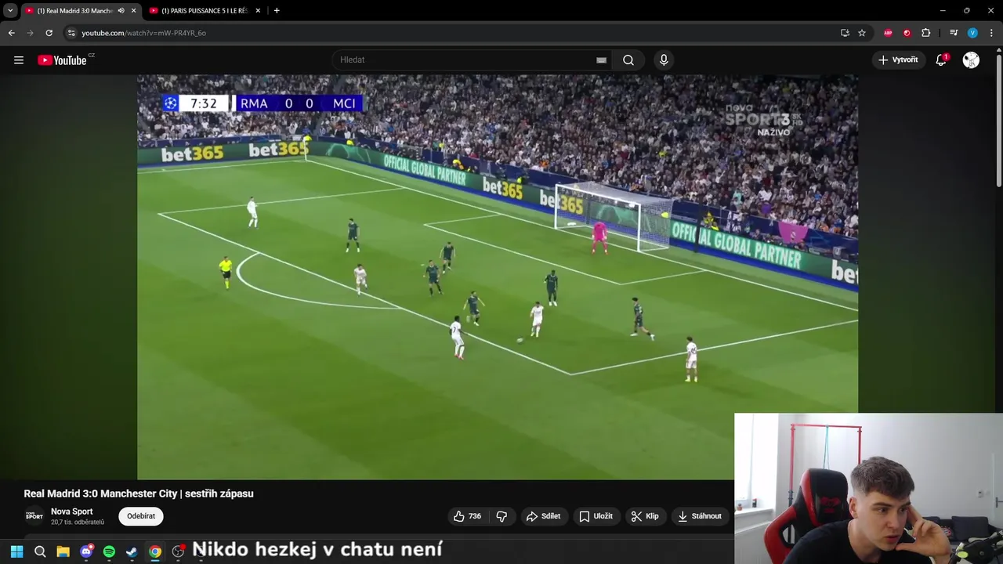Open Steam from the taskbar
The image size is (1003, 564).
tap(132, 552)
